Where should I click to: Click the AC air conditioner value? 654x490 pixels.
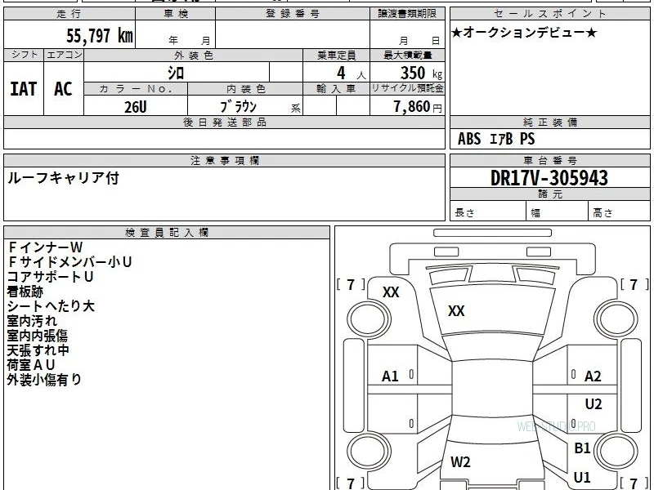point(64,89)
